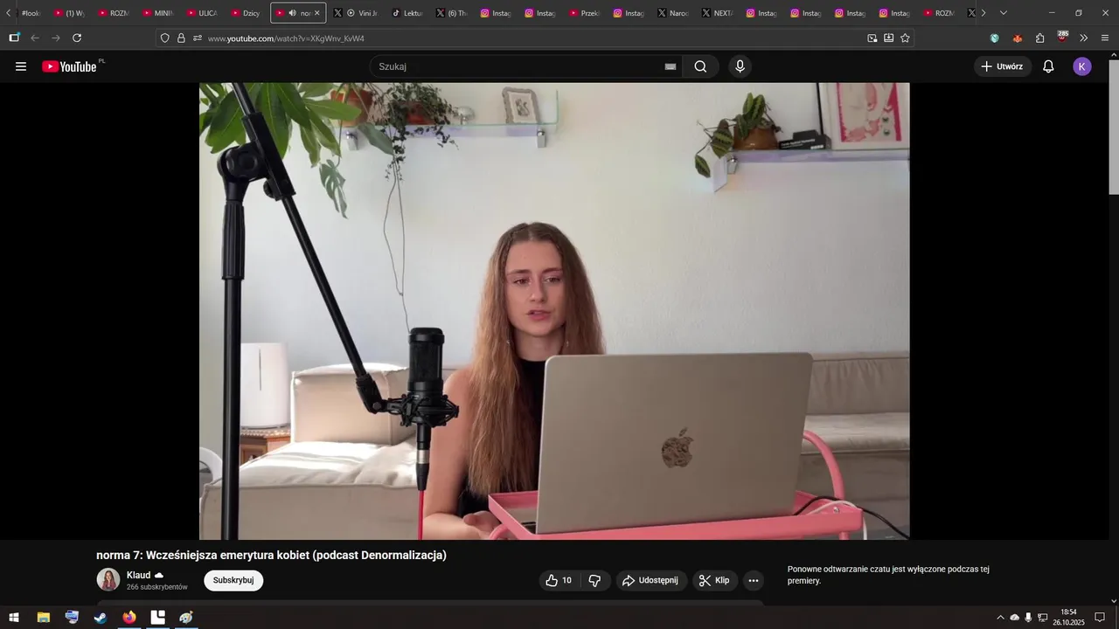Click the video title text

pos(271,555)
